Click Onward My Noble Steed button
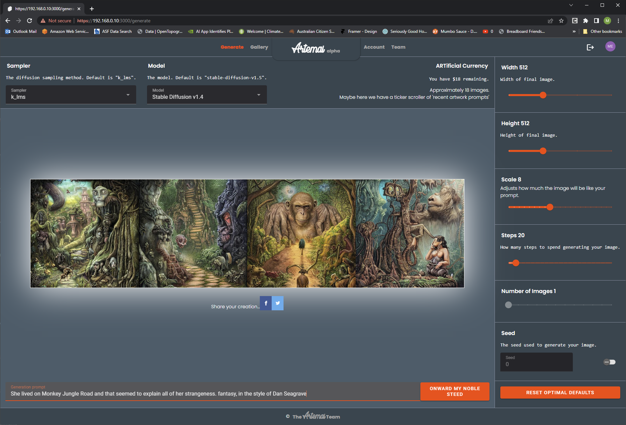This screenshot has height=425, width=626. click(x=455, y=392)
